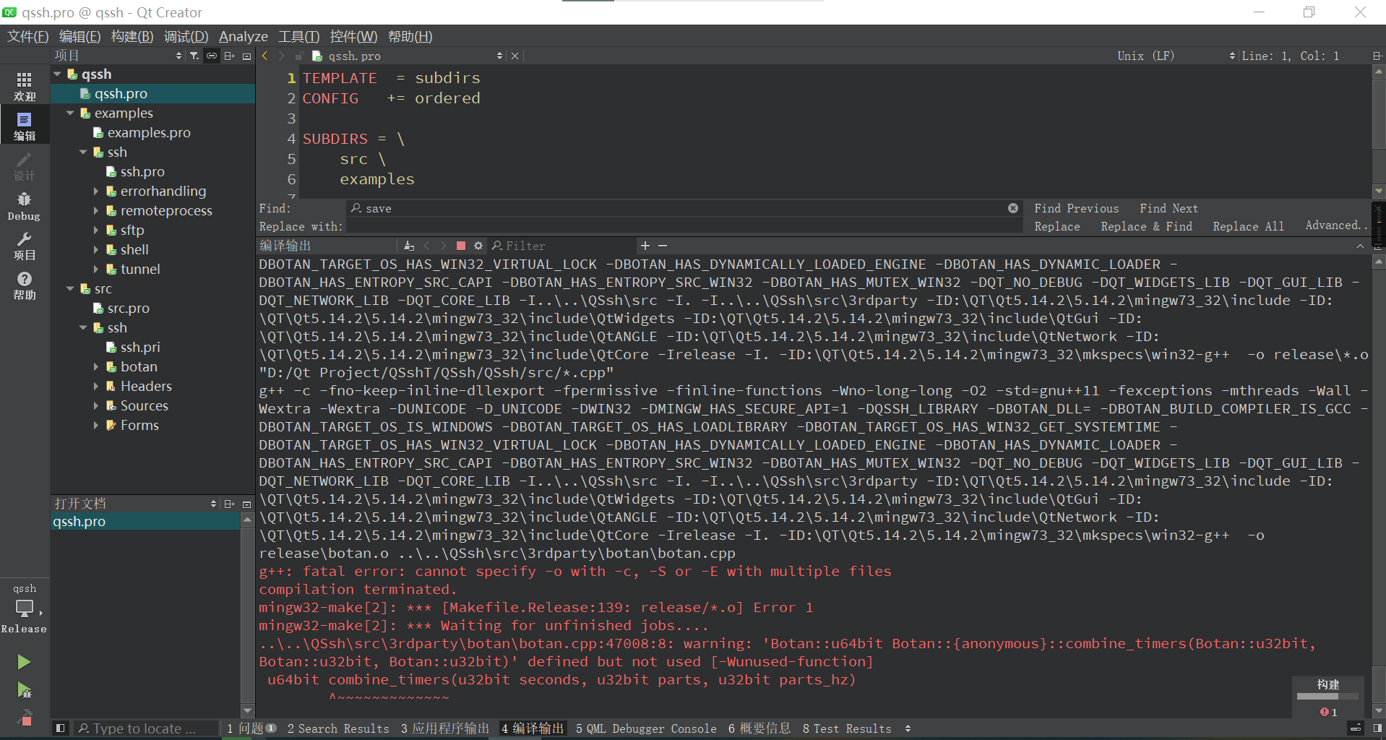
Task: Open the Welcome (欢迎) mode
Action: tap(25, 86)
